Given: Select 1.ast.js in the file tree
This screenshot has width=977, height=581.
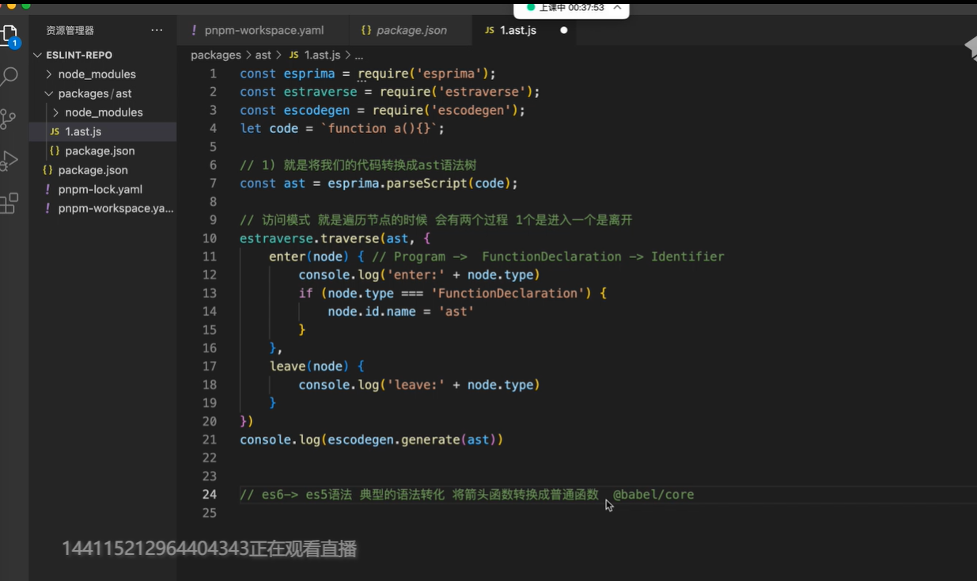Looking at the screenshot, I should (x=83, y=131).
